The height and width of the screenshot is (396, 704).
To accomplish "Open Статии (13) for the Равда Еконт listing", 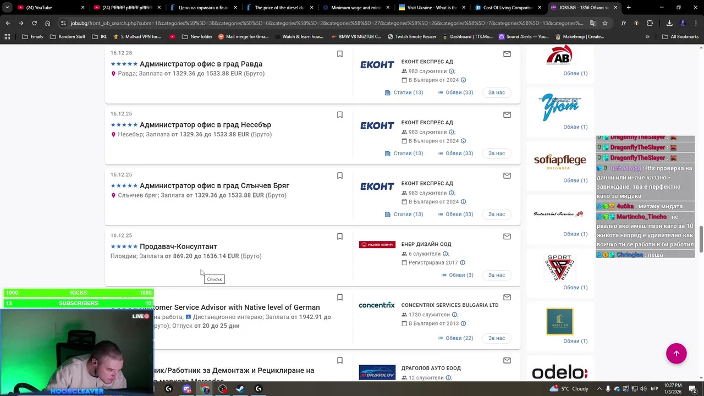I will pyautogui.click(x=404, y=92).
